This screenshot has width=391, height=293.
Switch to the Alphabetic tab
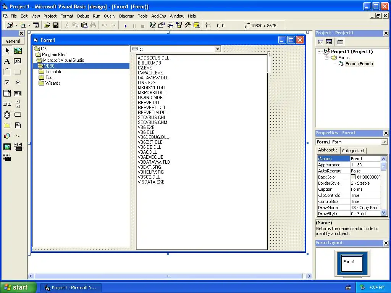(x=328, y=150)
